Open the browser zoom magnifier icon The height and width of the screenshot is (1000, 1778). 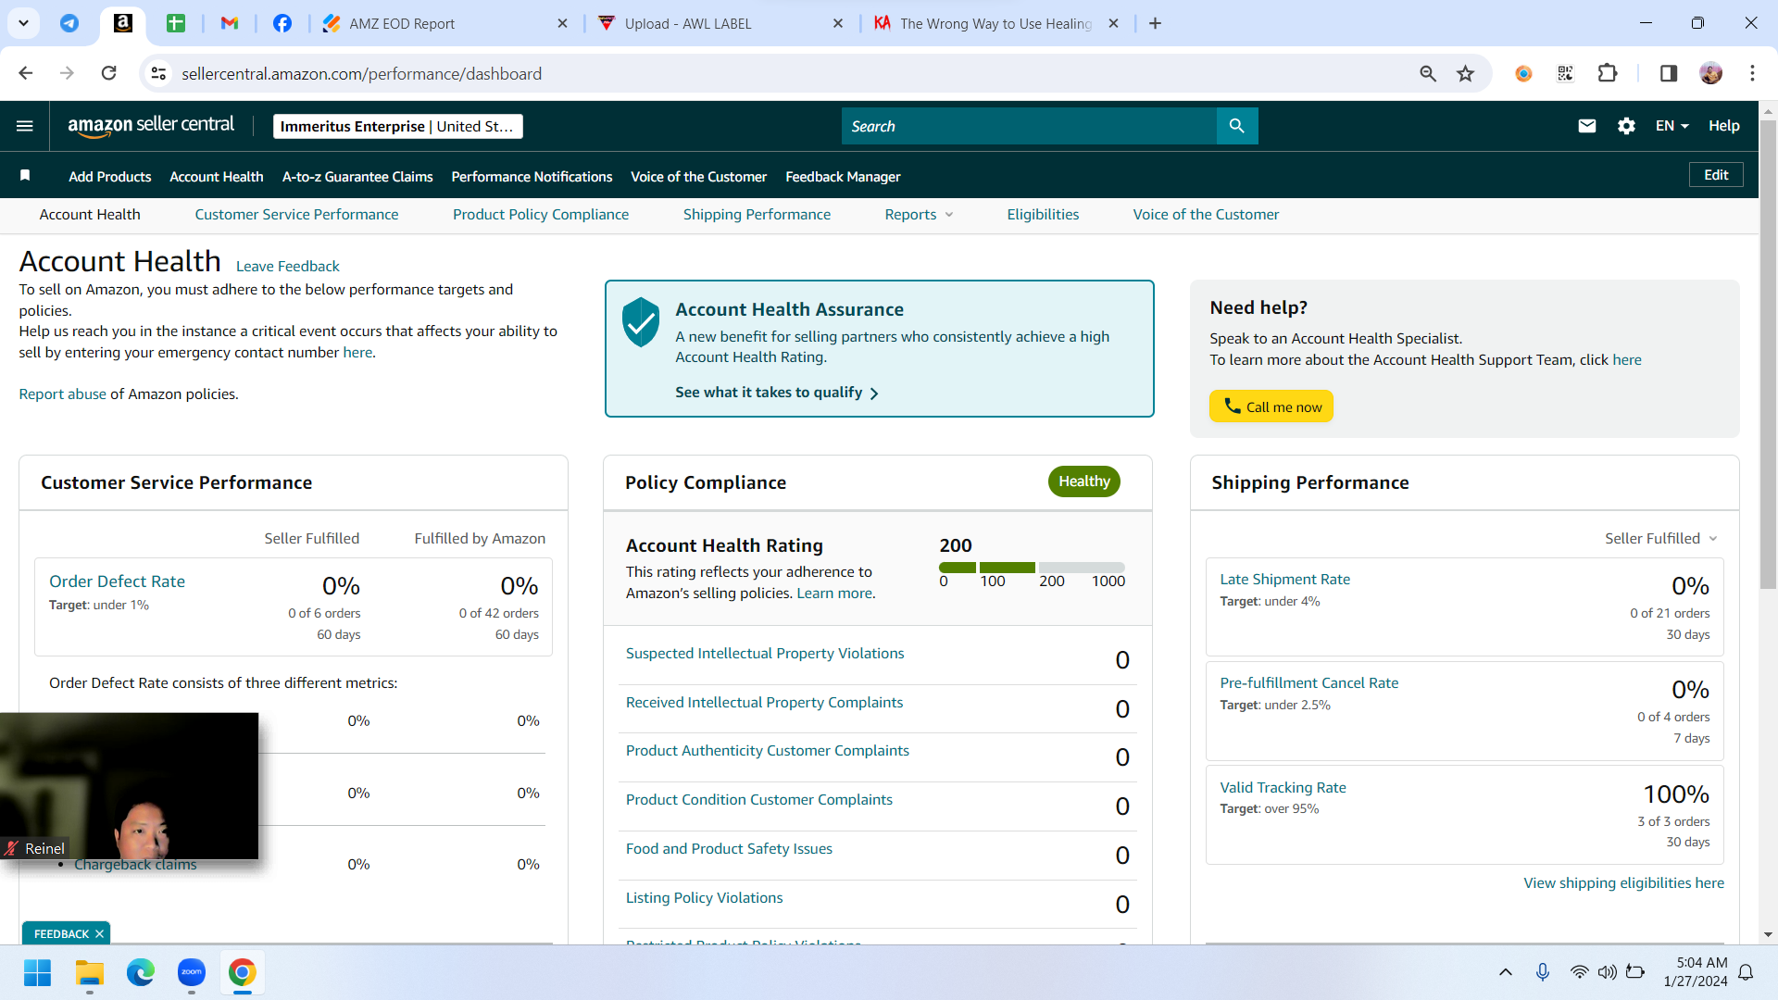pyautogui.click(x=1428, y=73)
